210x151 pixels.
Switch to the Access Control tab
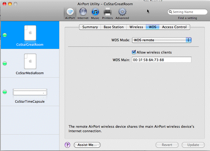(x=174, y=27)
